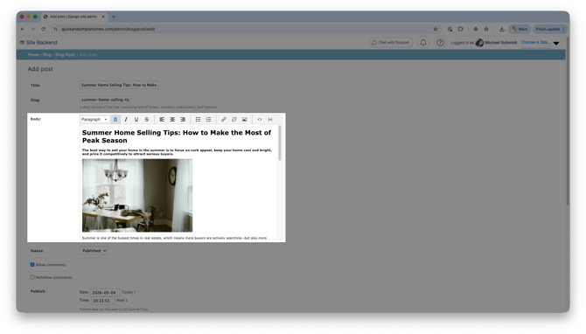Viewport: 586px width, 334px height.
Task: Click Site Backend menu icon
Action: click(x=22, y=43)
